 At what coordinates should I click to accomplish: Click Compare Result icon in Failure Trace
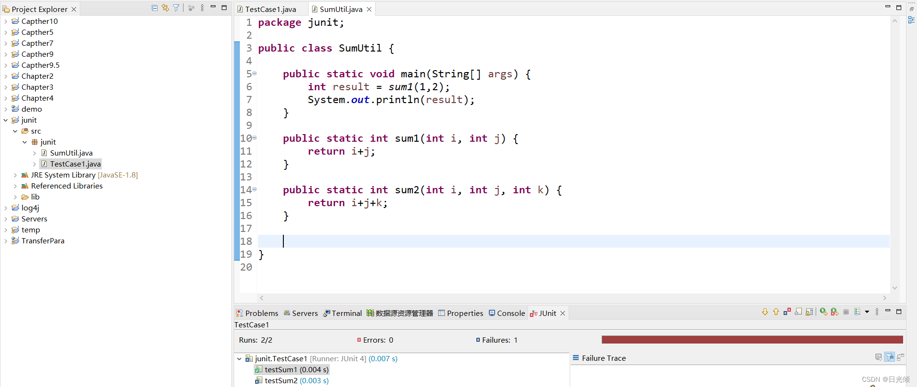point(900,357)
